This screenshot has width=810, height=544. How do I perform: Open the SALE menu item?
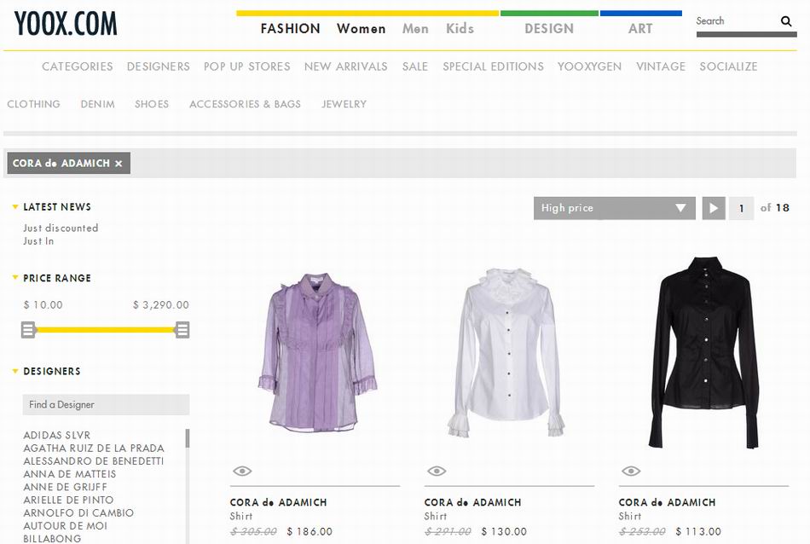click(x=415, y=67)
